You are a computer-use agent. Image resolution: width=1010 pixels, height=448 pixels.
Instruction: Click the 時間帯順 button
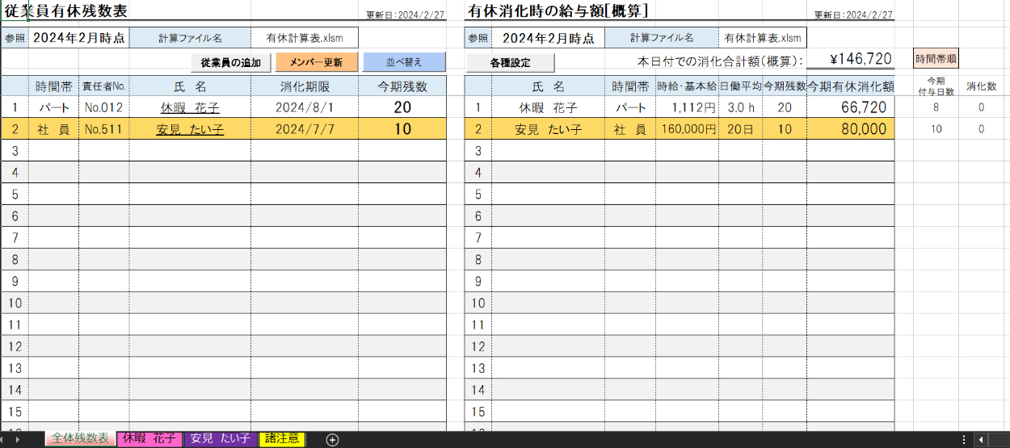(x=936, y=58)
